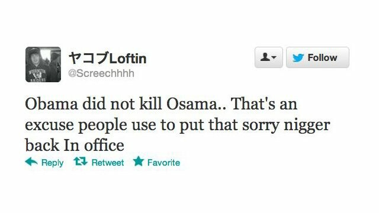Image resolution: width=379 pixels, height=213 pixels.
Task: Click the word 'Osama' in the tweet
Action: [x=192, y=104]
